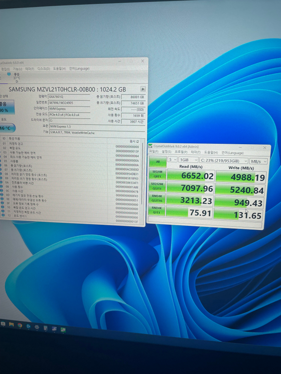The width and height of the screenshot is (281, 374).
Task: Click the interface field NVM Express
Action: tap(69, 109)
